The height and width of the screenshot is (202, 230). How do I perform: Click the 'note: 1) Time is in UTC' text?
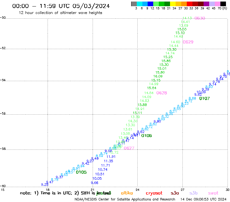click(x=46, y=193)
